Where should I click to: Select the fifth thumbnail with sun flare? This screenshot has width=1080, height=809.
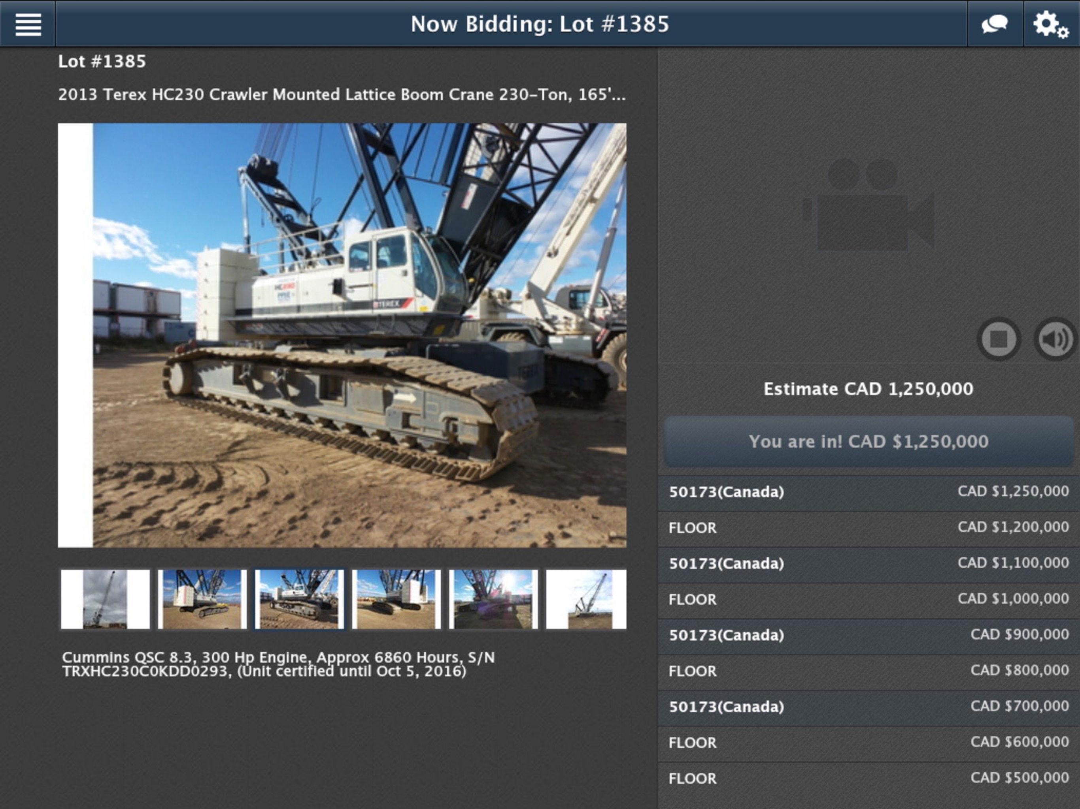point(493,599)
